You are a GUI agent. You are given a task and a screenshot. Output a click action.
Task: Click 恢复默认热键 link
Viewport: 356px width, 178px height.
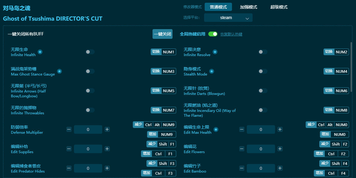pyautogui.click(x=231, y=34)
